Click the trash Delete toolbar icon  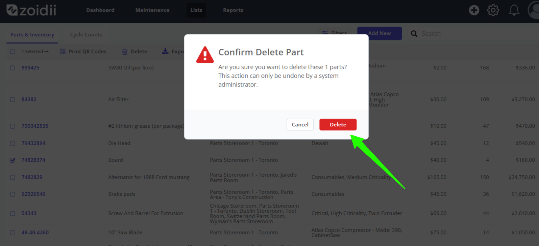125,52
